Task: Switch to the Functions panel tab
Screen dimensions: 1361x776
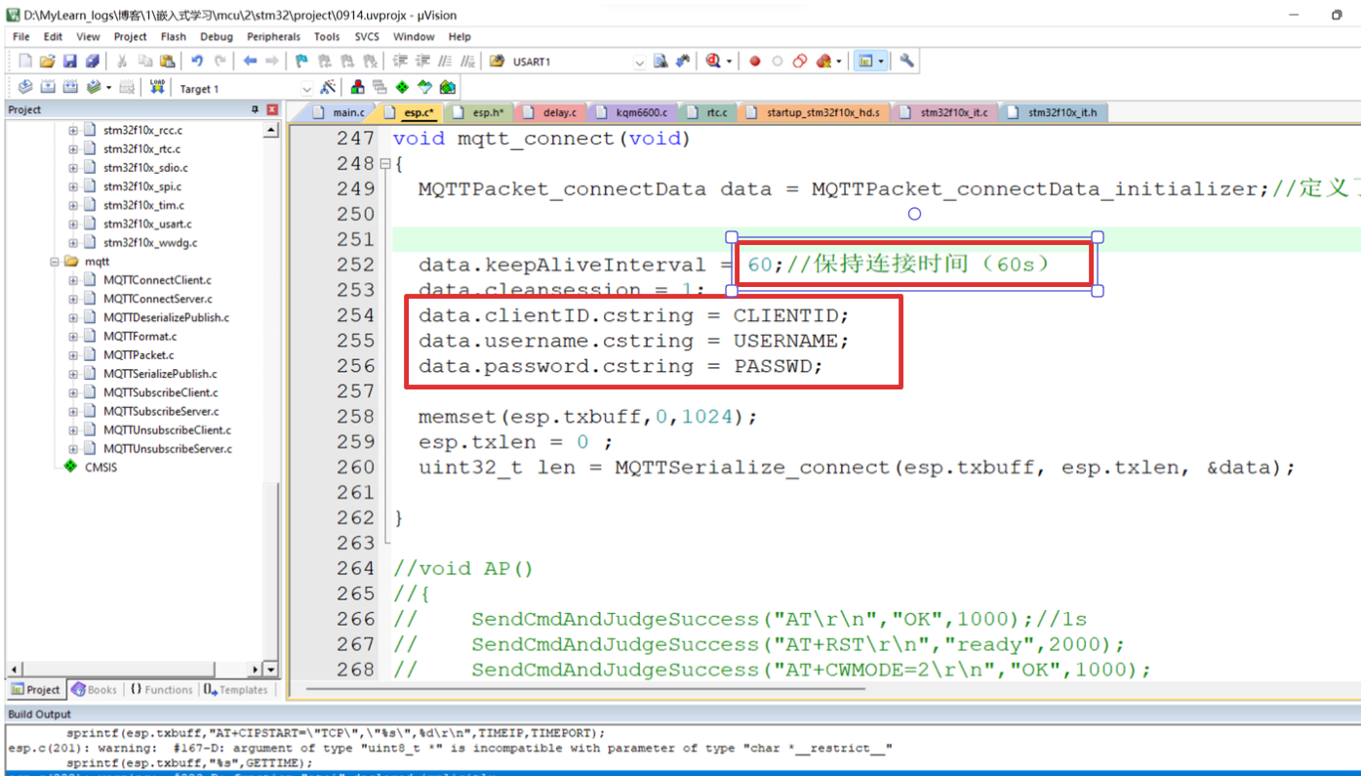Action: [x=162, y=689]
